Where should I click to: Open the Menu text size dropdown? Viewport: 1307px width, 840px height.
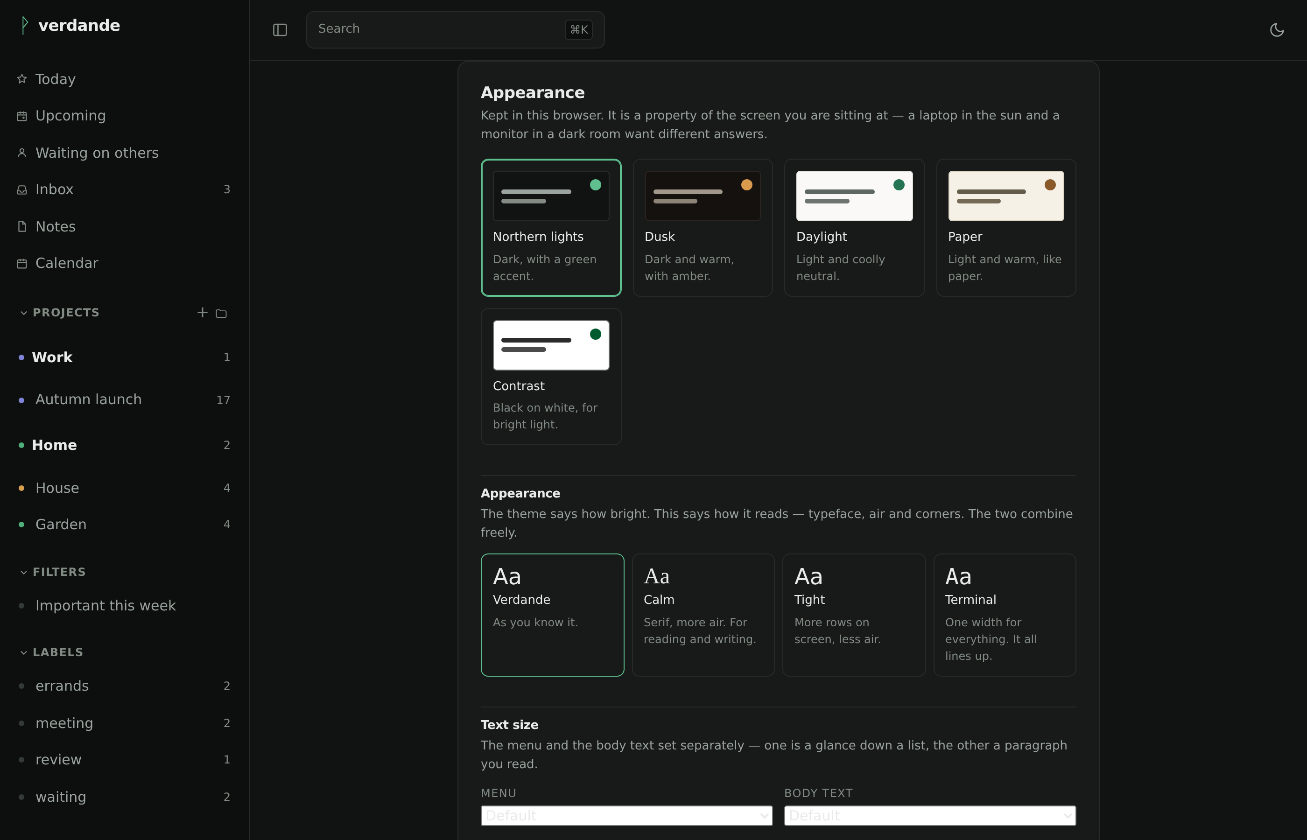coord(626,815)
